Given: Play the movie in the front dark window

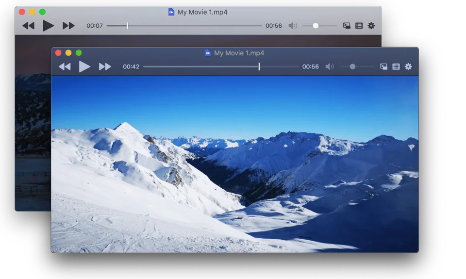Looking at the screenshot, I should pyautogui.click(x=84, y=66).
